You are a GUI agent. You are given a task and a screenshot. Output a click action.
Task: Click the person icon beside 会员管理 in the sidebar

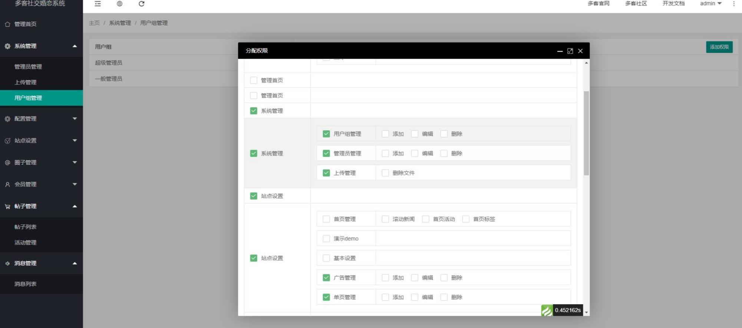click(7, 184)
